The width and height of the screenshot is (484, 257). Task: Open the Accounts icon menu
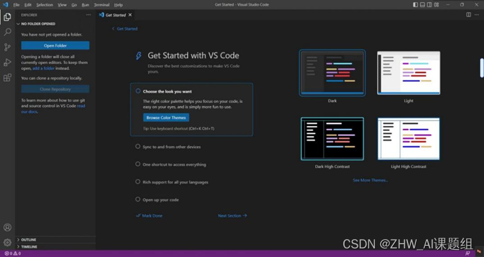7,227
